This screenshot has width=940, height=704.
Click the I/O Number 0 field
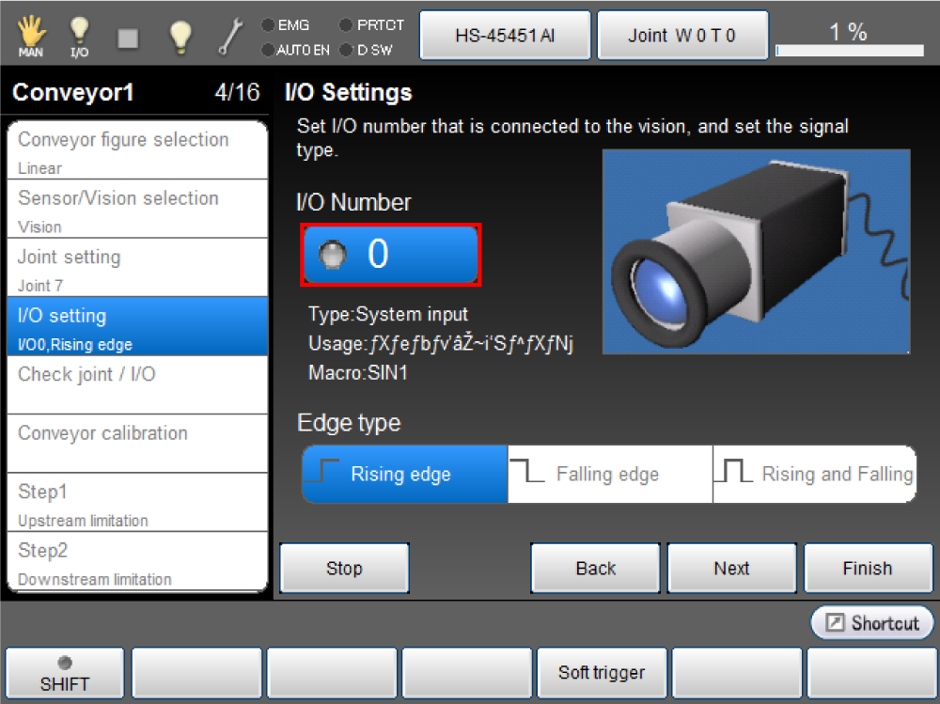click(x=390, y=255)
